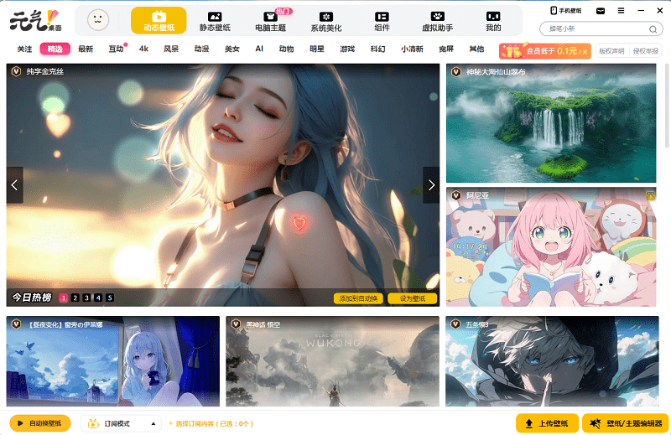The image size is (671, 435).
Task: Open the user avatar smiley icon
Action: (x=98, y=20)
